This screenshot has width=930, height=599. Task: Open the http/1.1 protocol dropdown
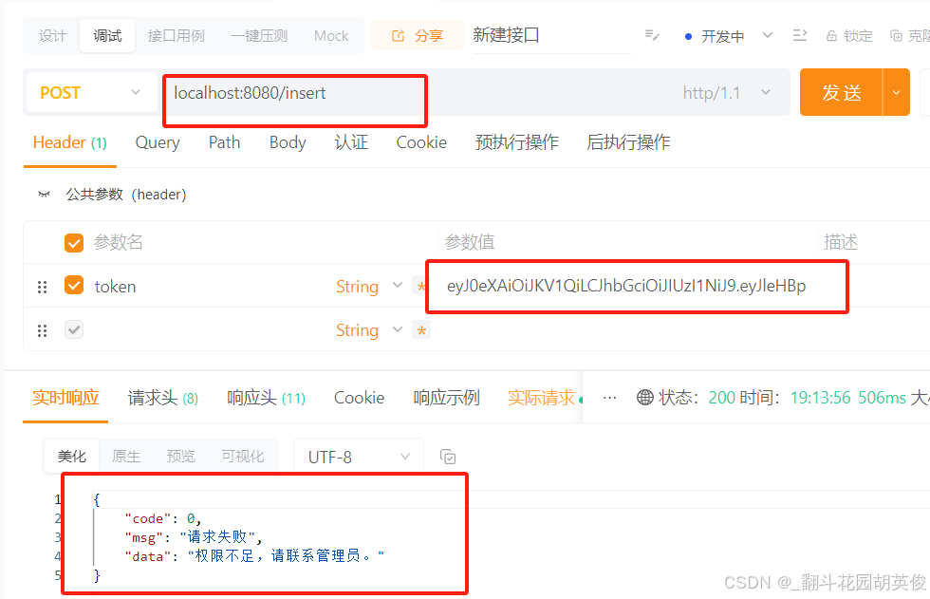[727, 93]
